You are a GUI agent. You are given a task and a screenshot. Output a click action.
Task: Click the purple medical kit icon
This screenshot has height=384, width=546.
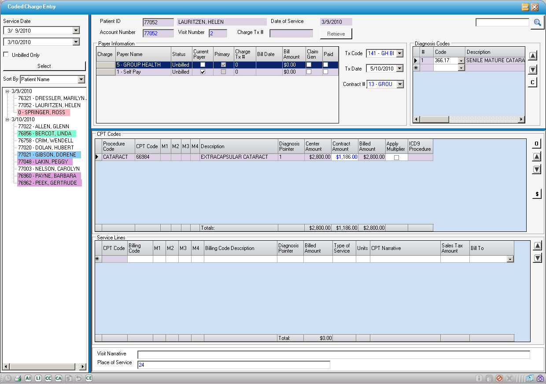click(x=540, y=378)
